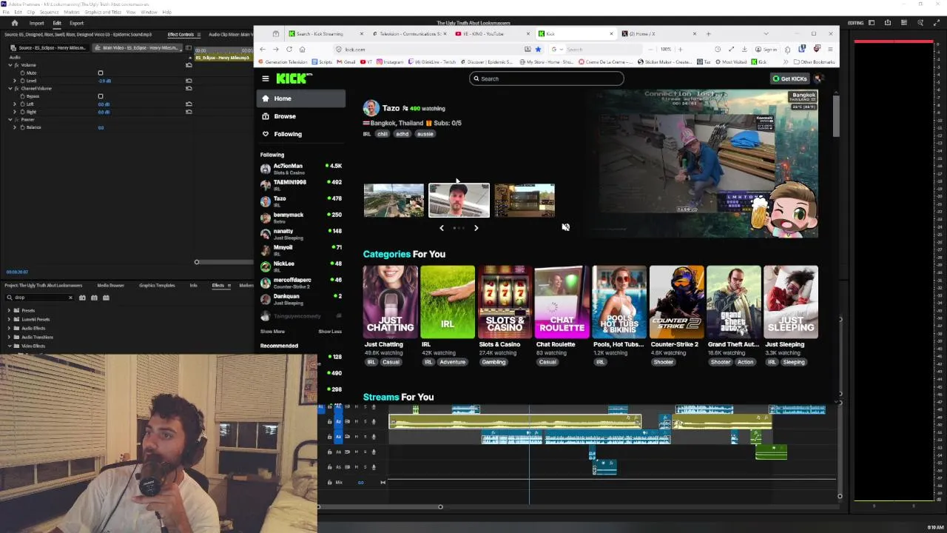
Task: Expand the Level parameter row
Action: pyautogui.click(x=15, y=81)
